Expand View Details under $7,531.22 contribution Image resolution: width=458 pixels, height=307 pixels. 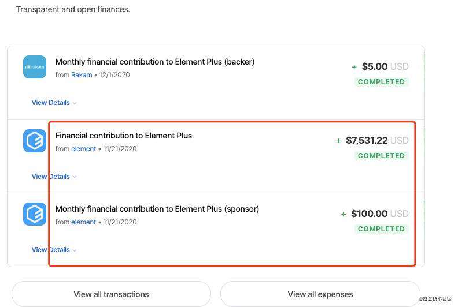[54, 177]
